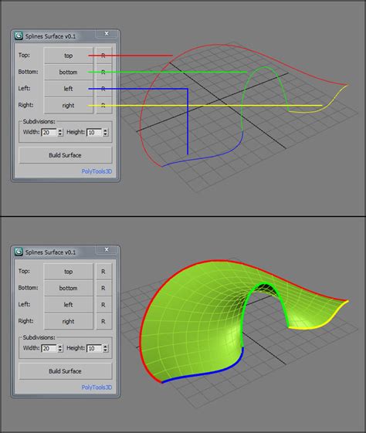Reverse the Left spline with R in lower dialog

point(103,305)
